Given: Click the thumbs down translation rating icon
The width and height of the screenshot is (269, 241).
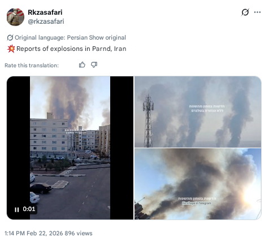Looking at the screenshot, I should (x=94, y=65).
